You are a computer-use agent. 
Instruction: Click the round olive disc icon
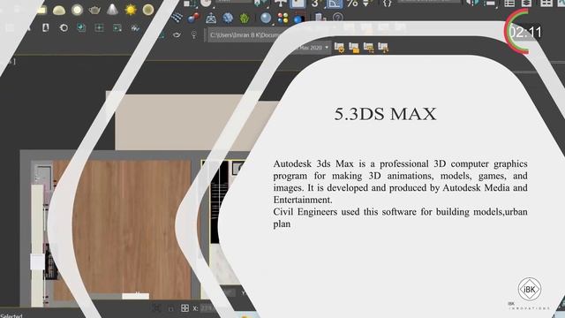point(148,10)
